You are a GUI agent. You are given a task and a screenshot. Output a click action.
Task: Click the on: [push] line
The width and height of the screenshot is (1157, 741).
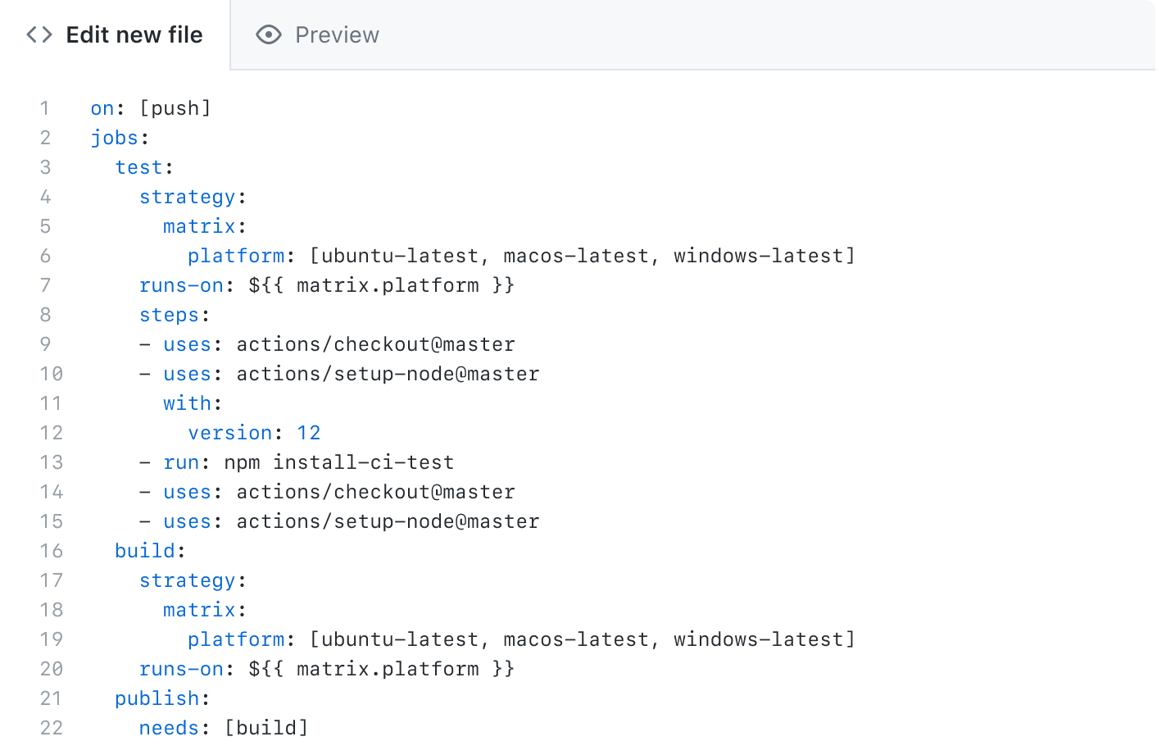coord(150,107)
